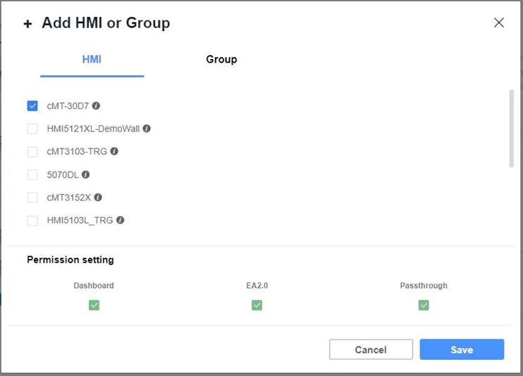Open info icon next to HMI5103L_TRG
Viewport: 523px width, 376px height.
(x=120, y=220)
